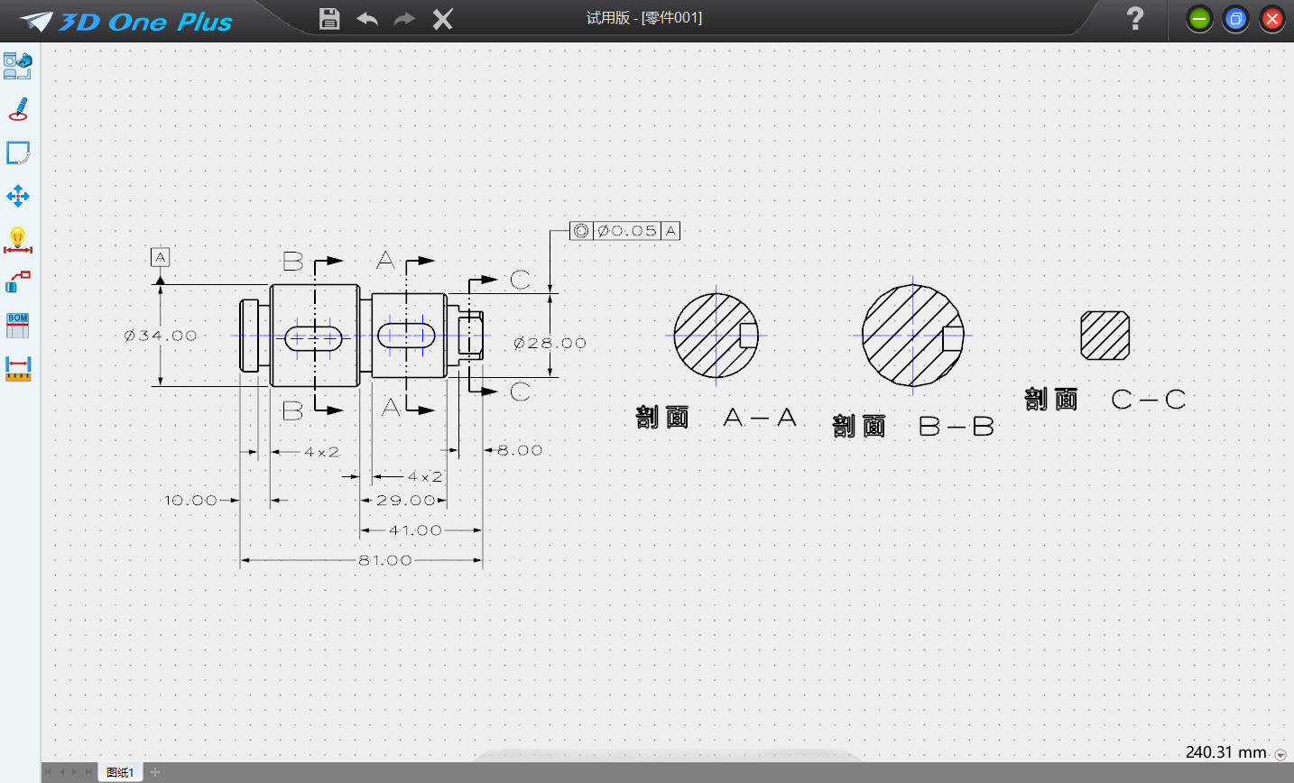Open the annotation label callout tool
1294x783 pixels.
(x=18, y=282)
